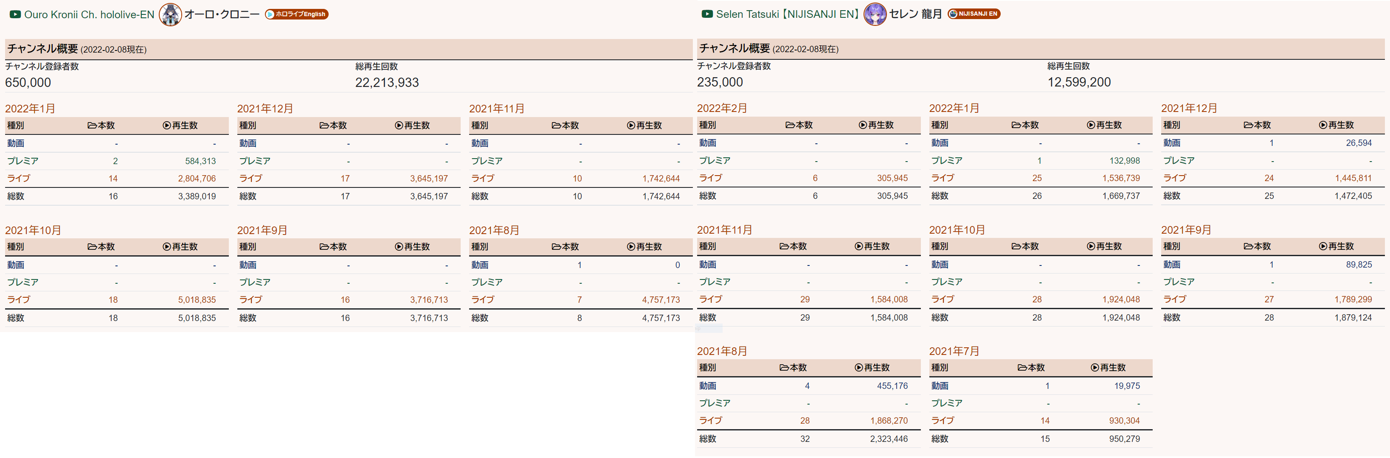Open Selen Tatsuki's avatar thumbnail

click(x=875, y=14)
